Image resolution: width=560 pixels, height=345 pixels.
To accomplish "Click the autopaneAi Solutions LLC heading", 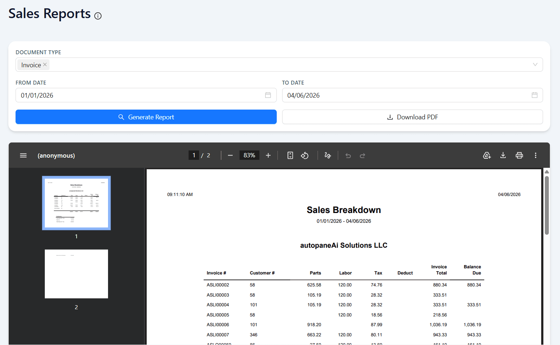I will point(344,246).
